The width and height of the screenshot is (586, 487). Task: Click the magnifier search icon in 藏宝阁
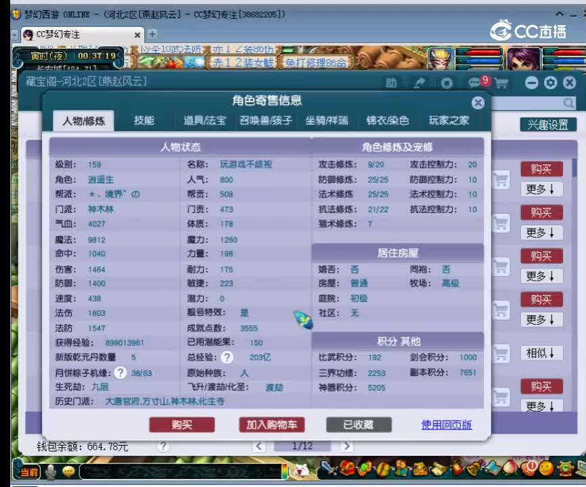[568, 103]
